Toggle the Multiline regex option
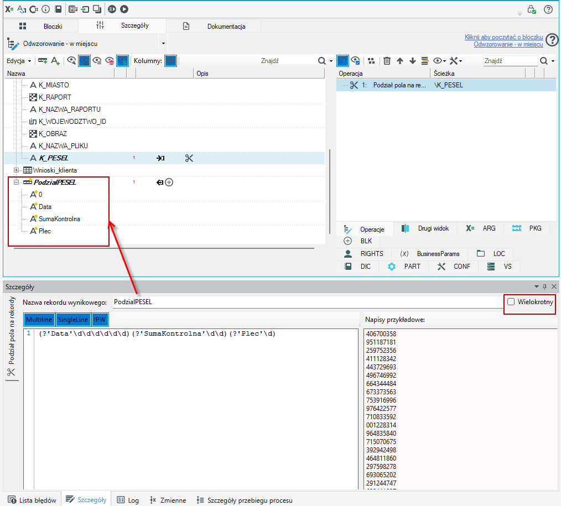561x506 pixels. pos(39,320)
